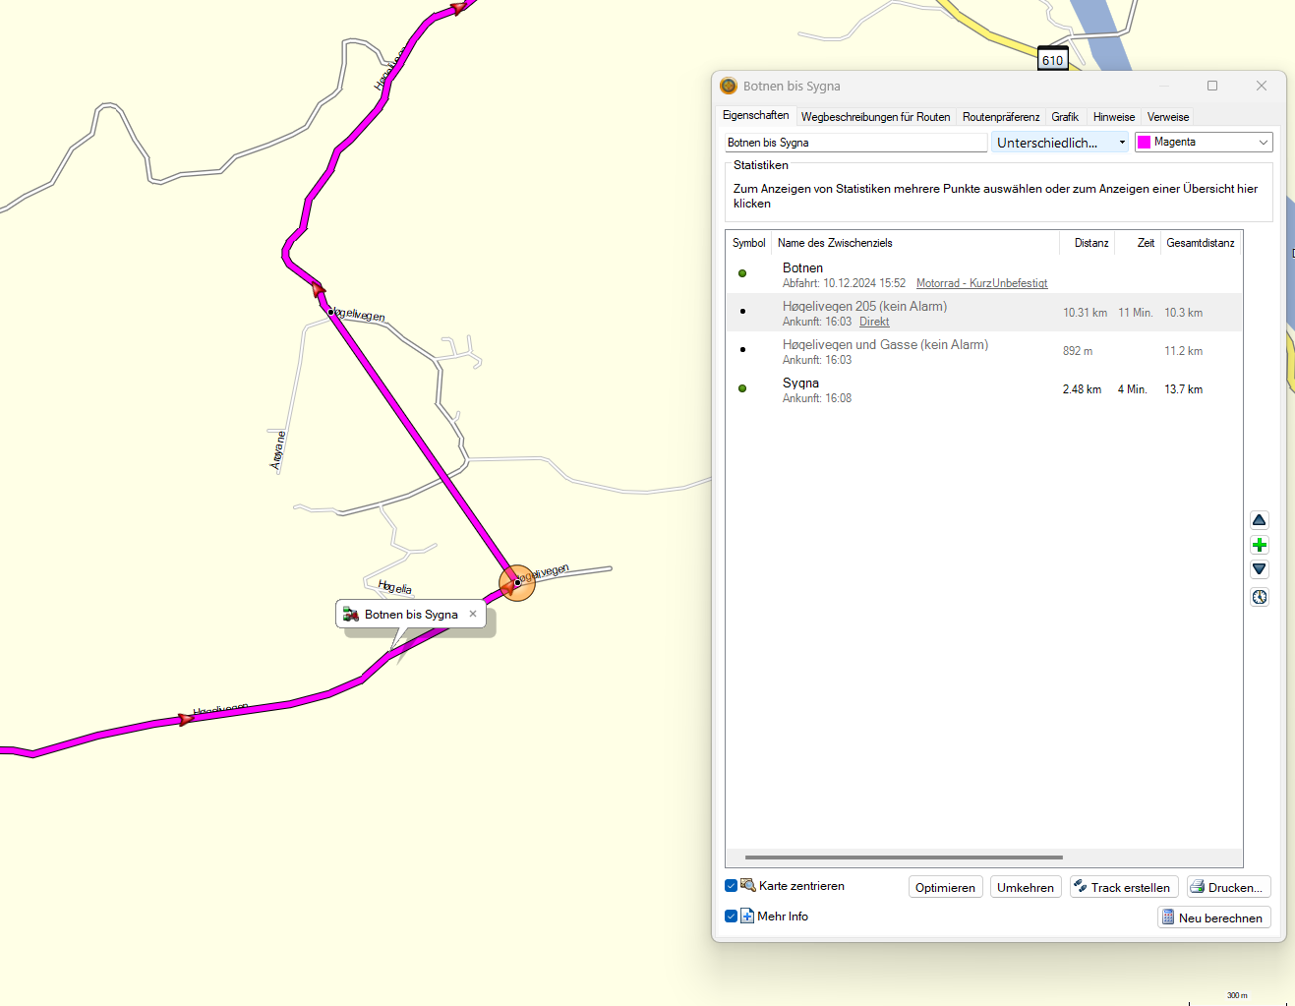1295x1006 pixels.
Task: Click the green plus add waypoint icon
Action: pyautogui.click(x=1259, y=545)
